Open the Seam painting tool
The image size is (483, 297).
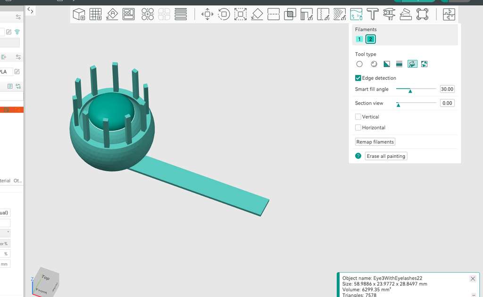pos(323,14)
